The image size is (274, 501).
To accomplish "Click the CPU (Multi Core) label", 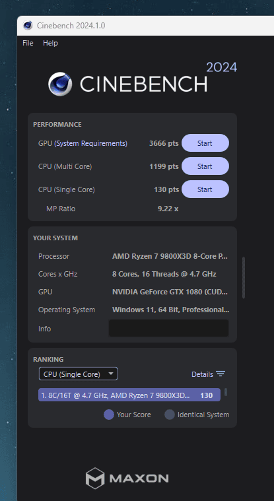I will pos(65,166).
